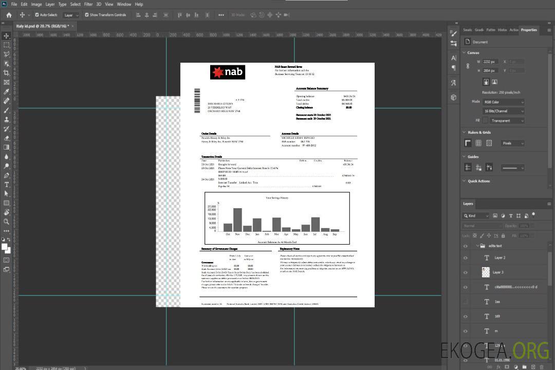Select the Rectangular Marquee tool
555x370 pixels.
click(x=6, y=45)
